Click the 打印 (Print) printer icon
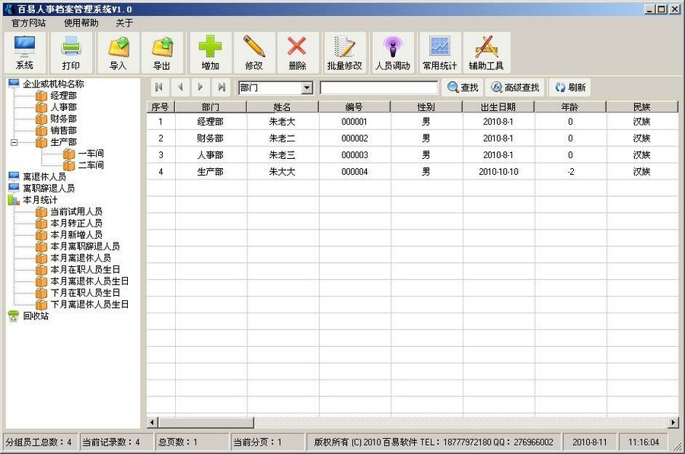This screenshot has width=685, height=454. click(71, 52)
